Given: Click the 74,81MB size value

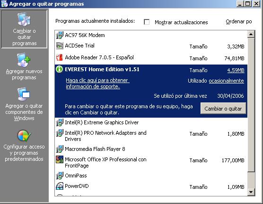Looking at the screenshot, I should 234,58.
